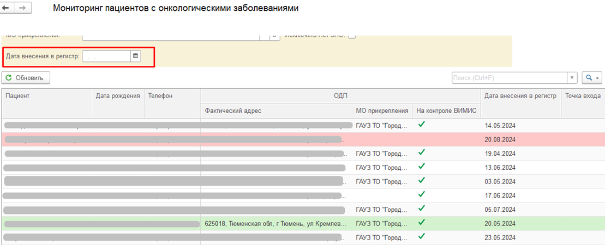Clear the search field with the X
The width and height of the screenshot is (605, 245).
coord(572,78)
